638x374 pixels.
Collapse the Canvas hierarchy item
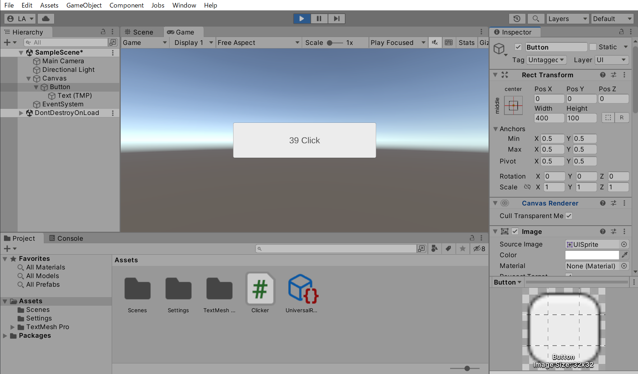pyautogui.click(x=29, y=79)
